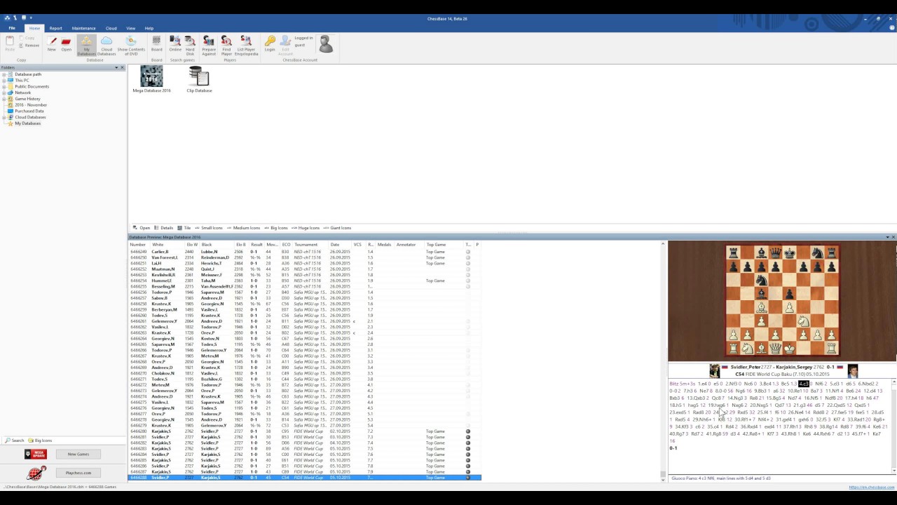Open a database with the Open icon

(66, 44)
